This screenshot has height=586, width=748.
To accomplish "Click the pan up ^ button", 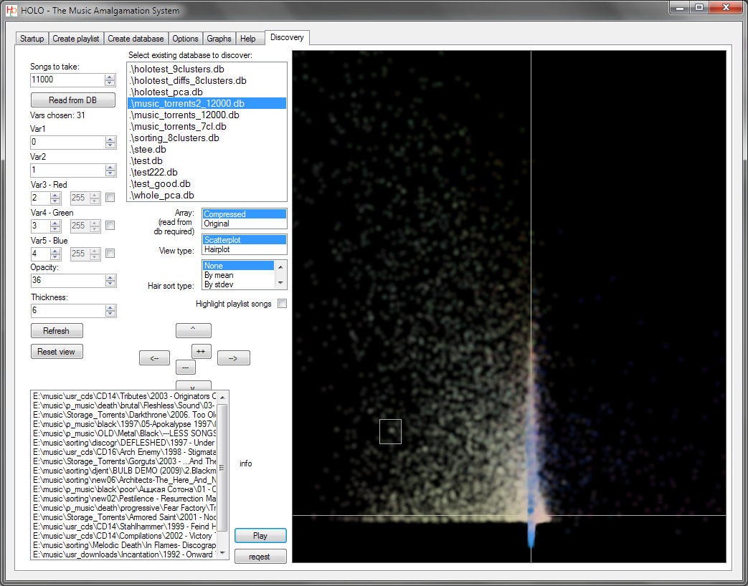I will [x=193, y=330].
